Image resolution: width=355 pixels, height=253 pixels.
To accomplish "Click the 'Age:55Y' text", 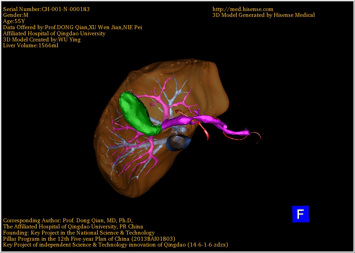I will [14, 21].
